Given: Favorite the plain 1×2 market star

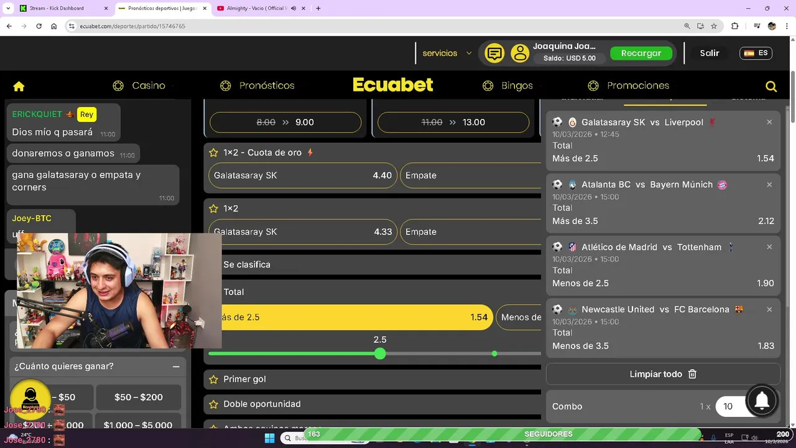Looking at the screenshot, I should (213, 208).
